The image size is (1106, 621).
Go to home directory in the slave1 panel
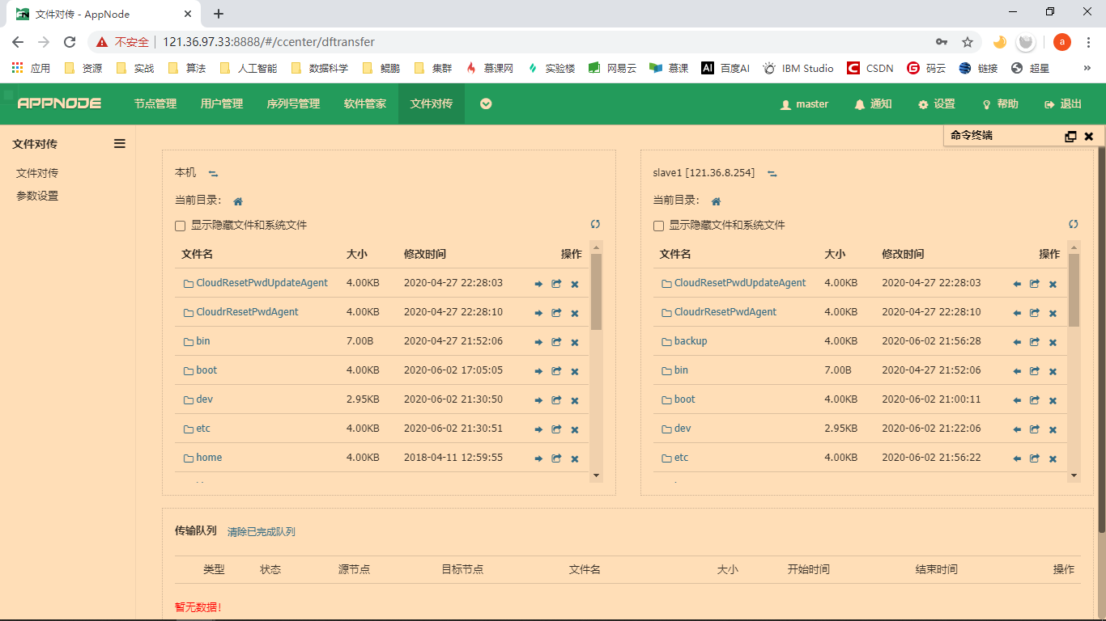point(716,201)
